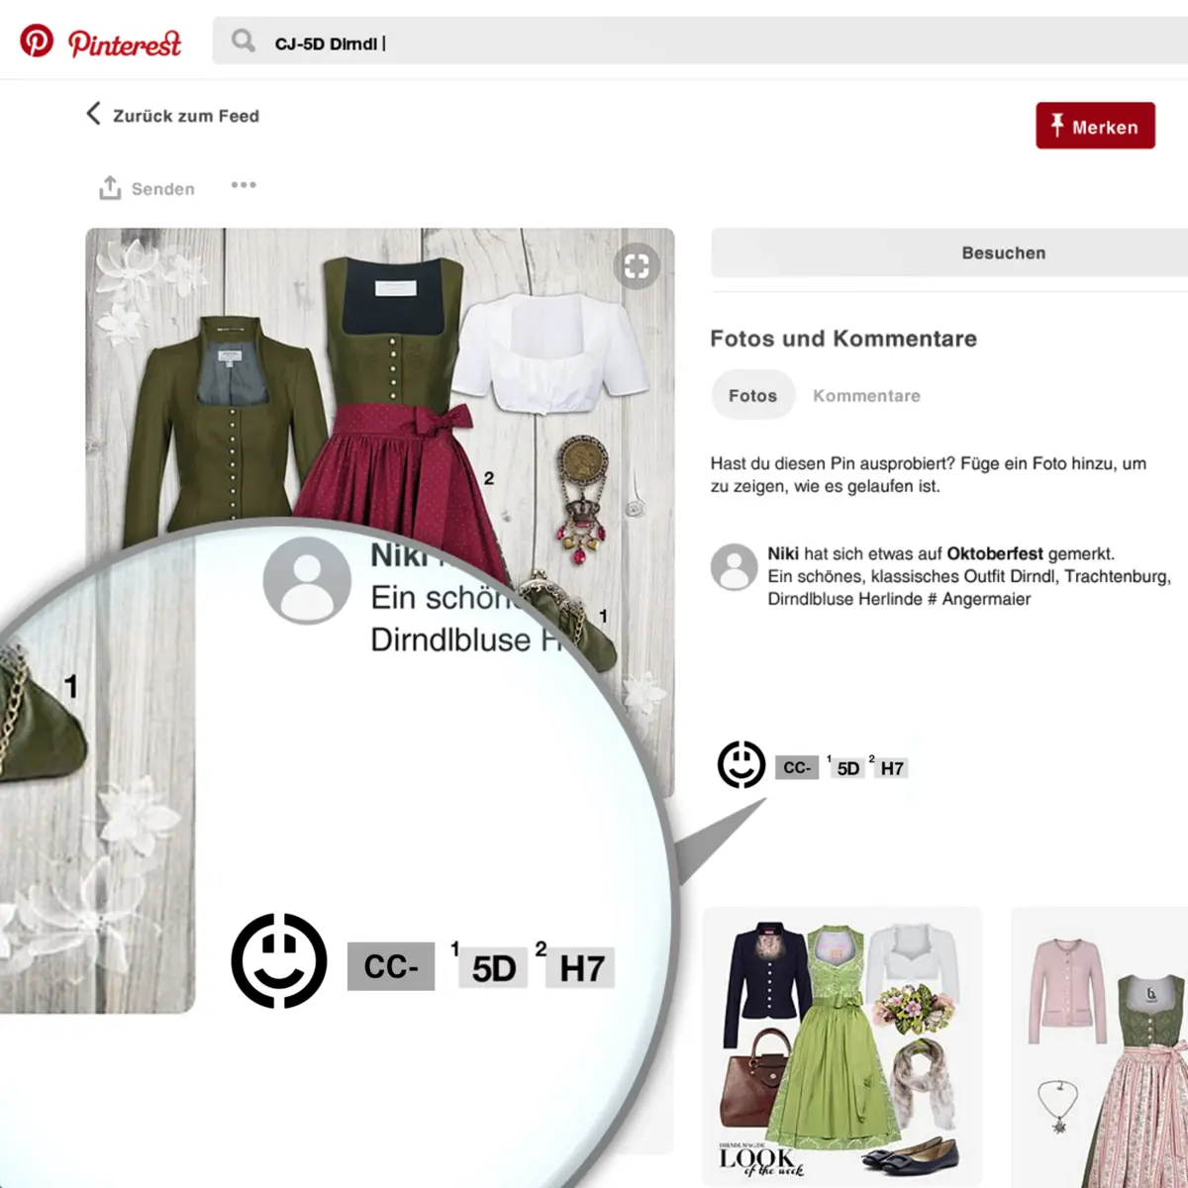The height and width of the screenshot is (1188, 1188).
Task: Open the three-dot more options menu
Action: point(244,185)
